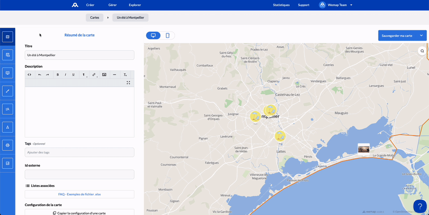
Task: Click the Ajouter des tags input field
Action: (x=80, y=153)
